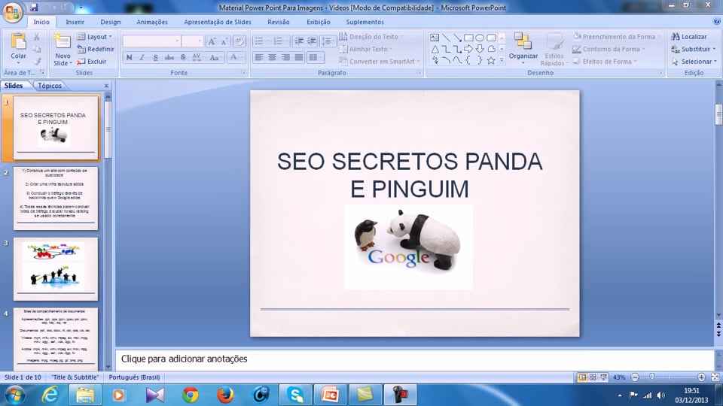Click the Localizar binoculars button
Viewport: 723px width, 406px height.
pos(689,36)
